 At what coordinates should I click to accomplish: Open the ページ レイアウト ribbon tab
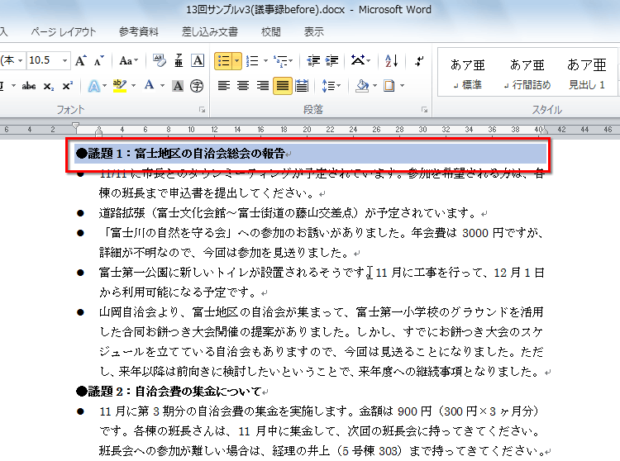coord(64,32)
